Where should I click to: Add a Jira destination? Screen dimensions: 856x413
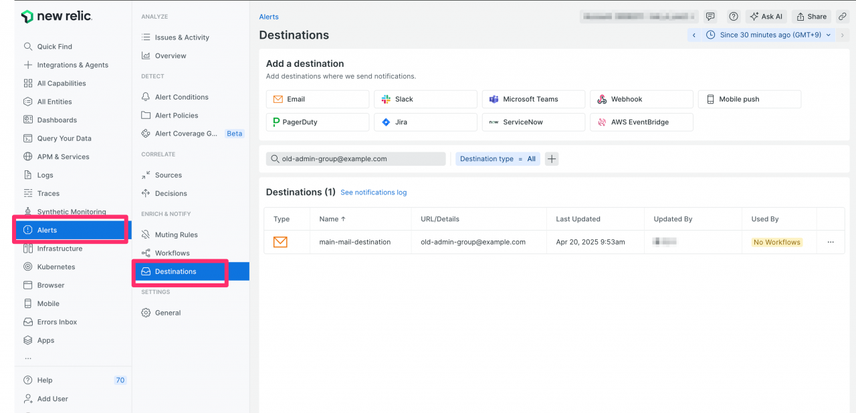[x=425, y=122]
